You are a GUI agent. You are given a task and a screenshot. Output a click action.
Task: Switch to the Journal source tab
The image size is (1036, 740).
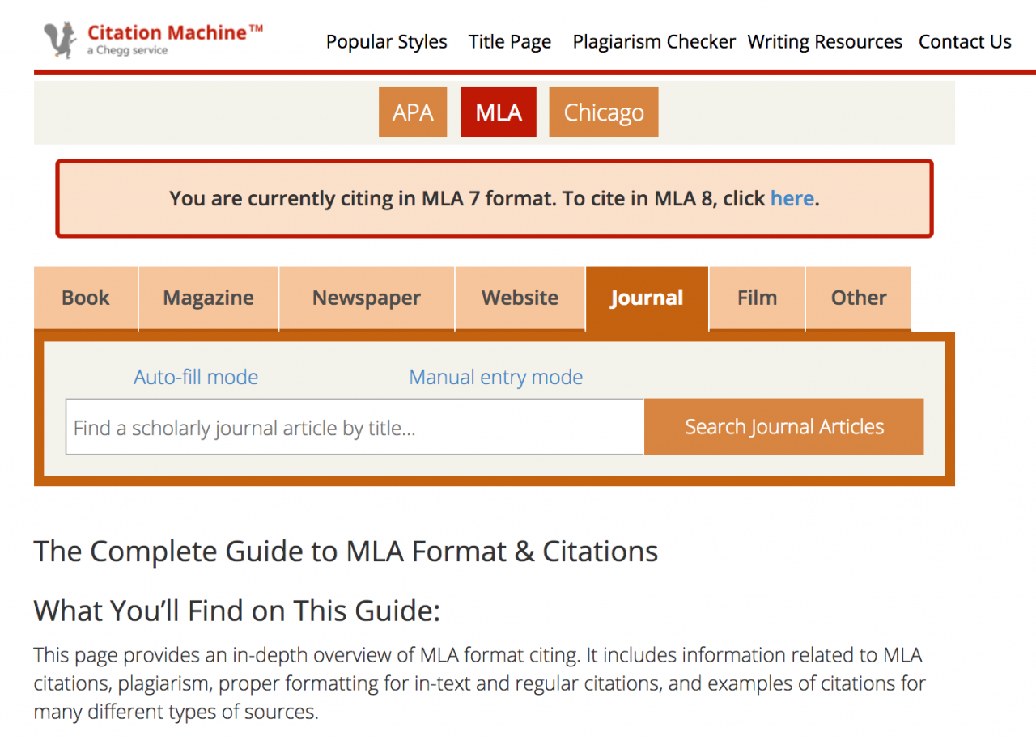click(x=647, y=298)
